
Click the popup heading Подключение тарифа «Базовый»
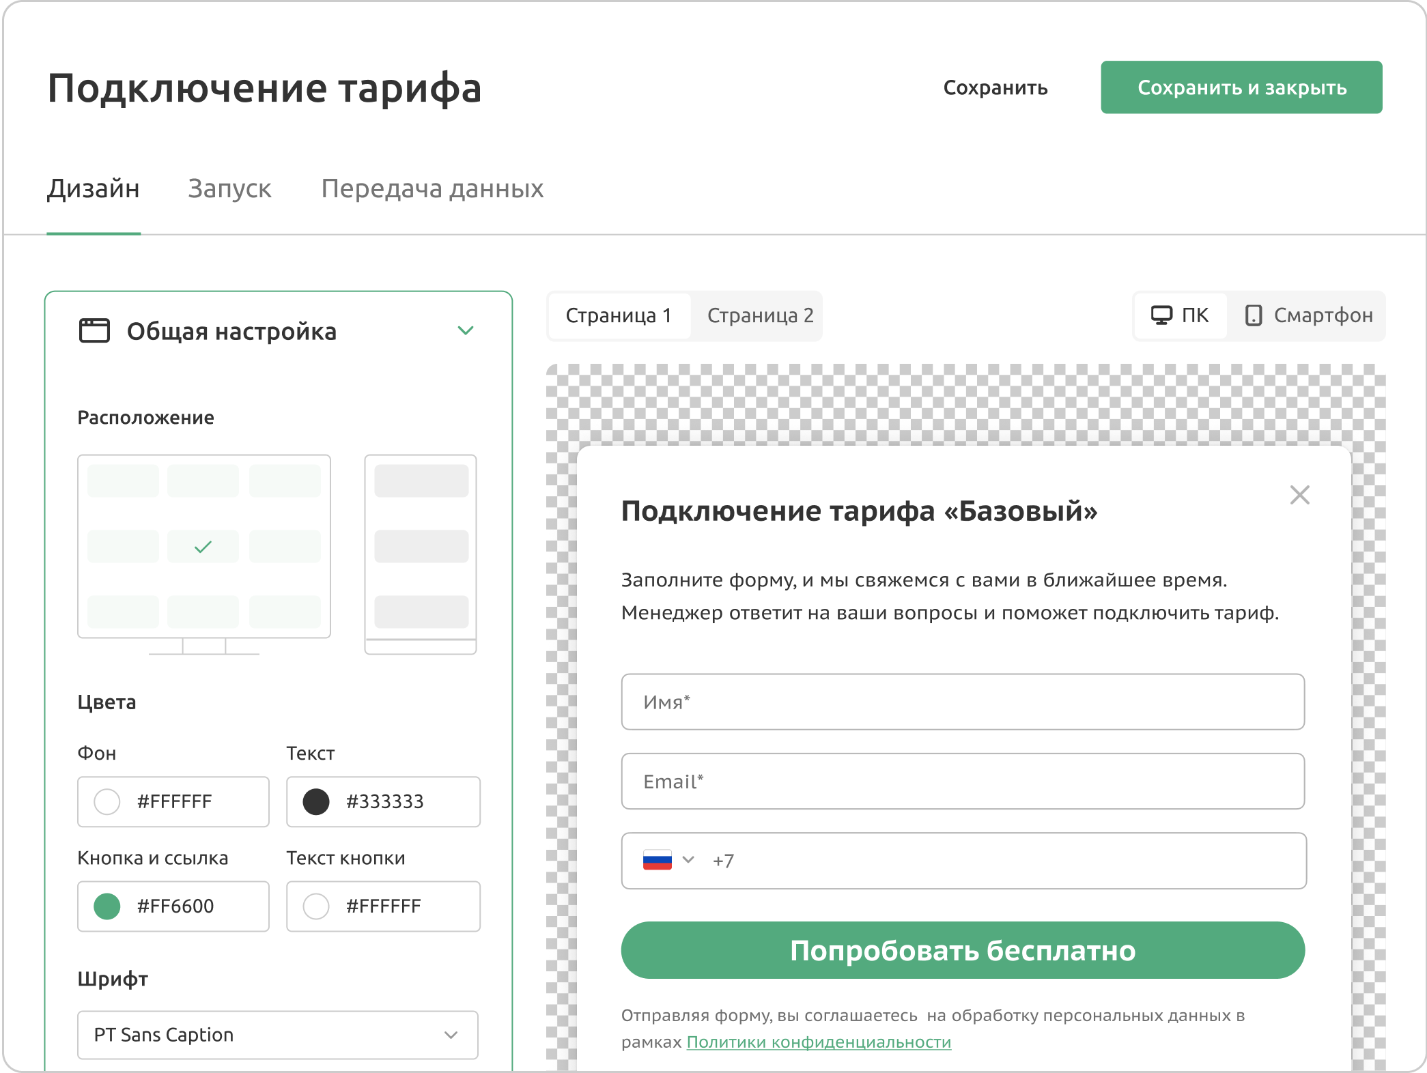click(x=859, y=511)
